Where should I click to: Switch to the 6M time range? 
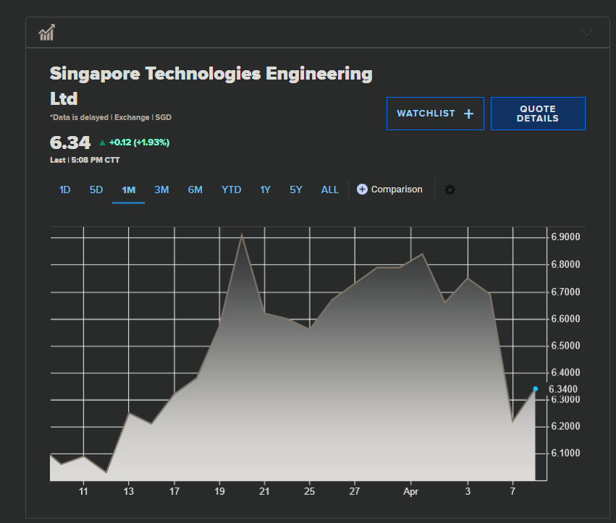click(x=195, y=190)
